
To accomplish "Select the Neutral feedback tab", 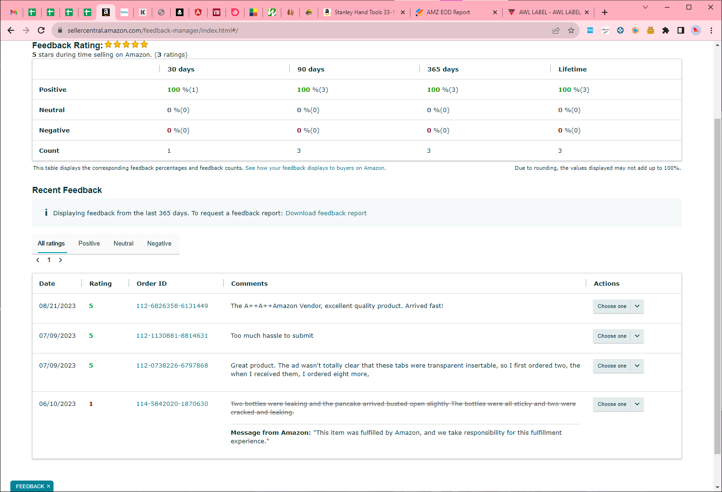I will 123,244.
